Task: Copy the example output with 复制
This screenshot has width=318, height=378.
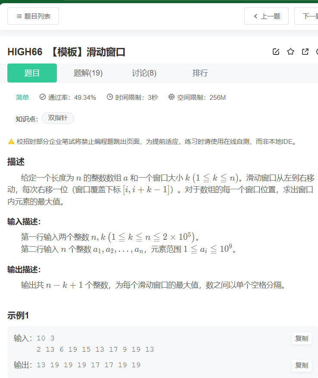Action: (x=302, y=365)
